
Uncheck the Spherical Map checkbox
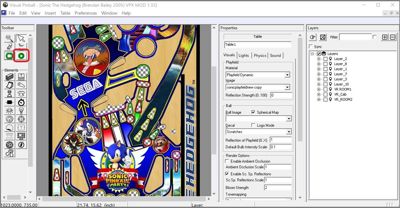[253, 112]
